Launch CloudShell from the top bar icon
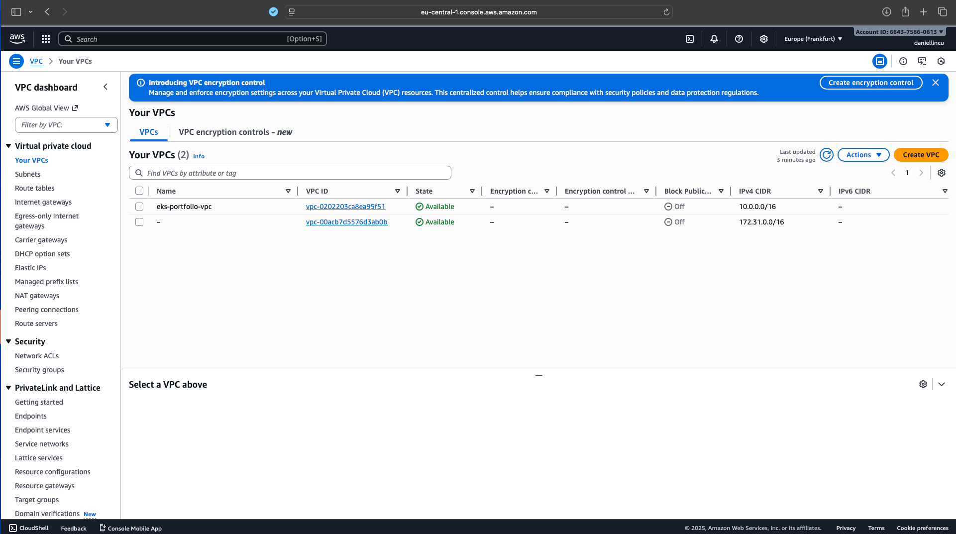 [690, 39]
